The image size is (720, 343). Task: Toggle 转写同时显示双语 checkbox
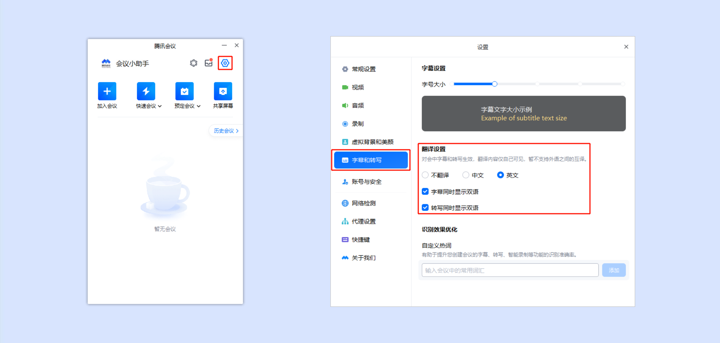(x=425, y=207)
